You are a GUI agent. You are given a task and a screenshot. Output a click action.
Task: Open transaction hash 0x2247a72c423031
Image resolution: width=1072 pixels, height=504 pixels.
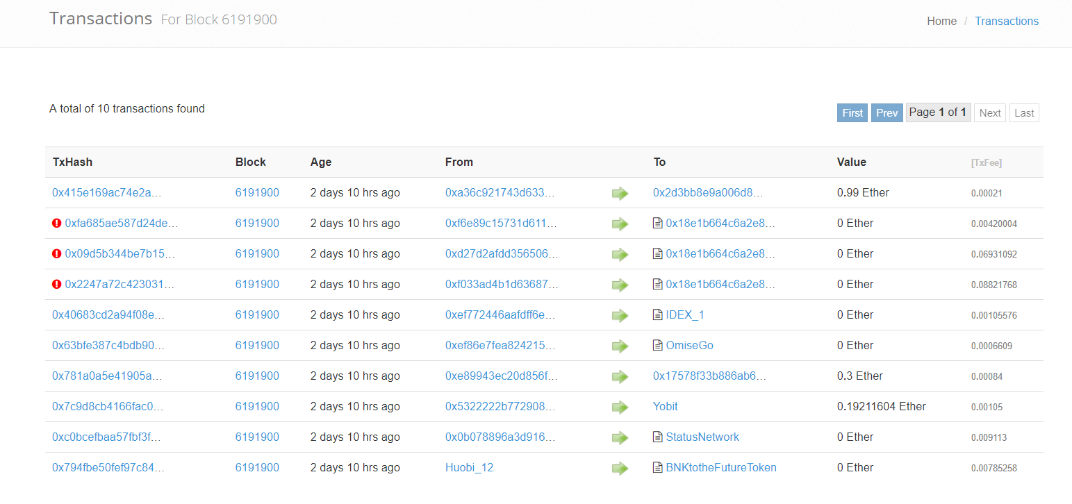[119, 285]
